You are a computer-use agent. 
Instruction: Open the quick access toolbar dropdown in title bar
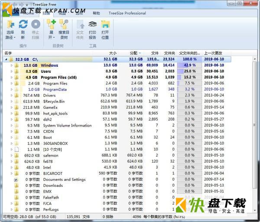pyautogui.click(x=27, y=5)
